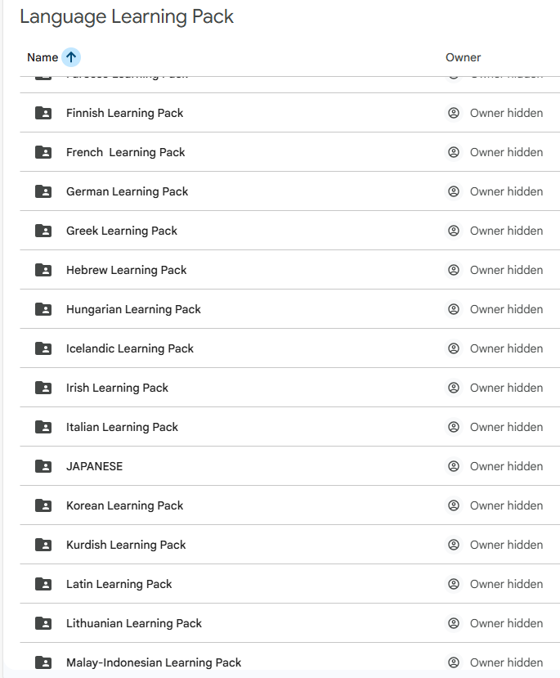The height and width of the screenshot is (678, 560).
Task: Click the Owner column header
Action: click(463, 57)
